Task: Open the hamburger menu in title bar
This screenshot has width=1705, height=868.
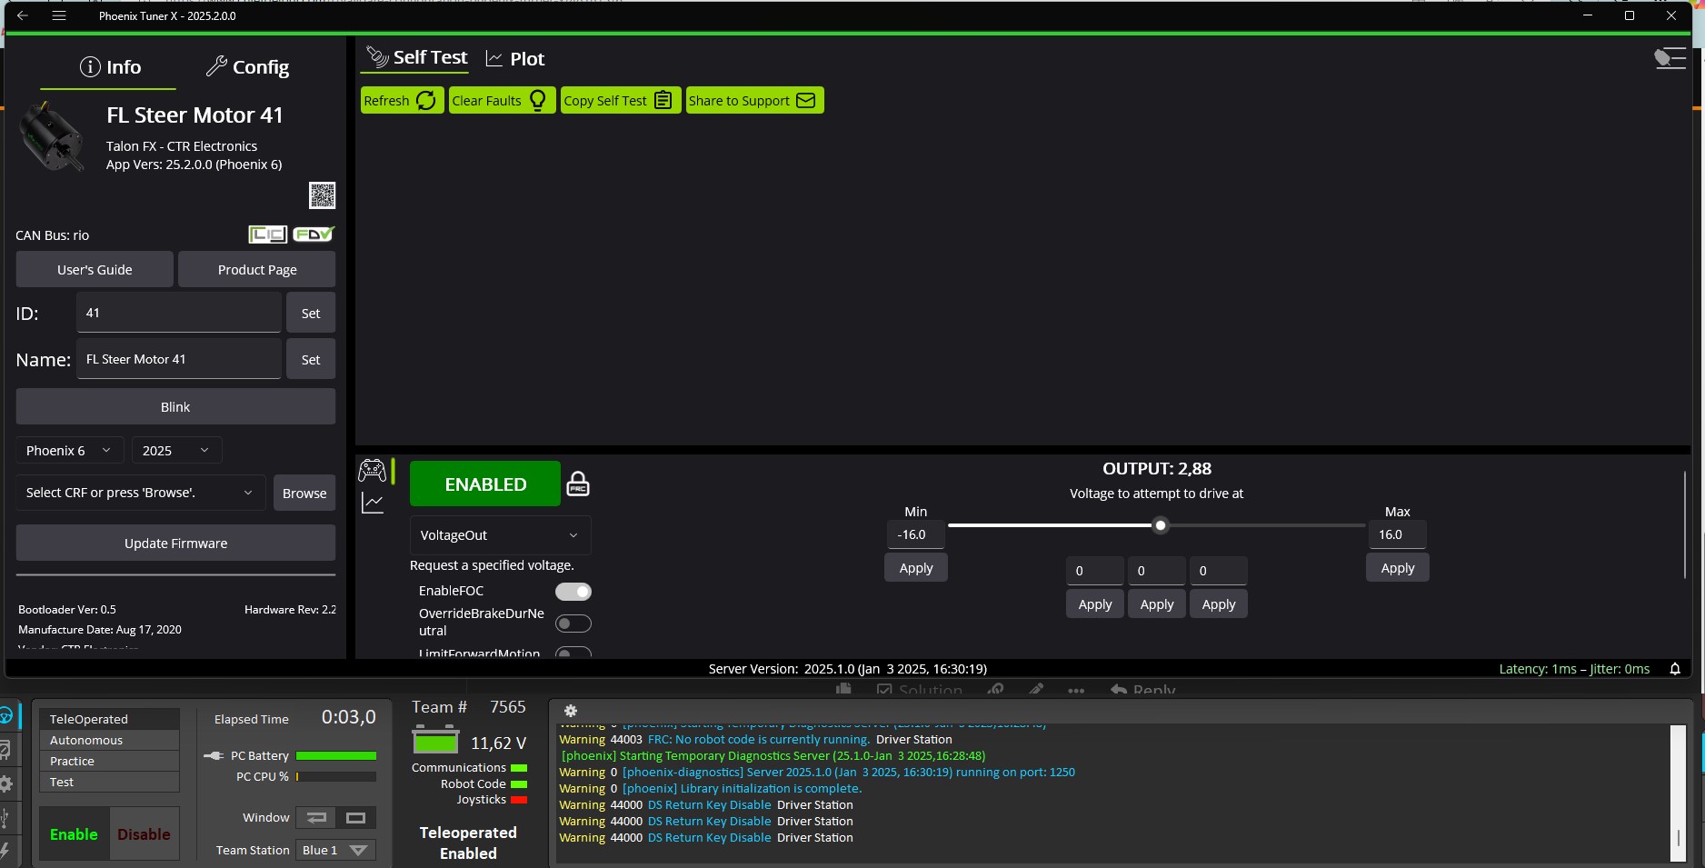Action: [x=59, y=15]
